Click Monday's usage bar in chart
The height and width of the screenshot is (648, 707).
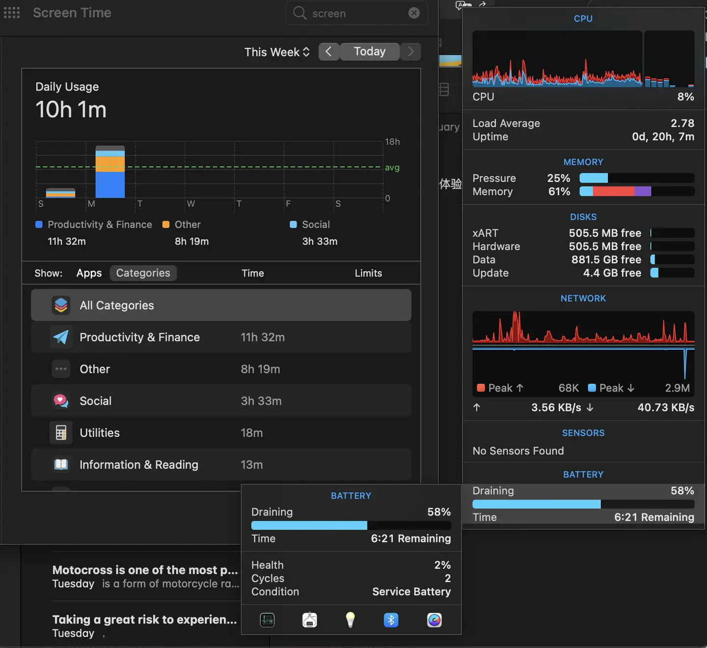point(110,172)
